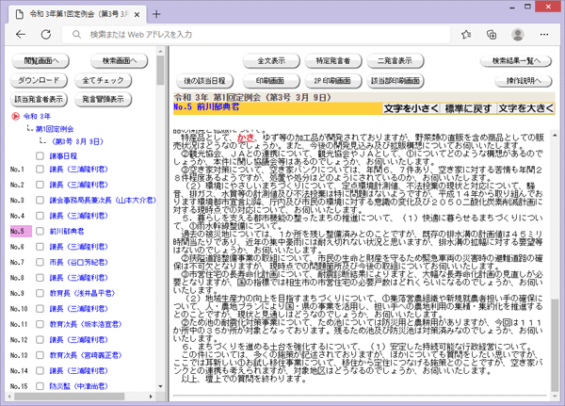
Task: Open the 防災監(中津尚君) link
Action: [x=78, y=386]
